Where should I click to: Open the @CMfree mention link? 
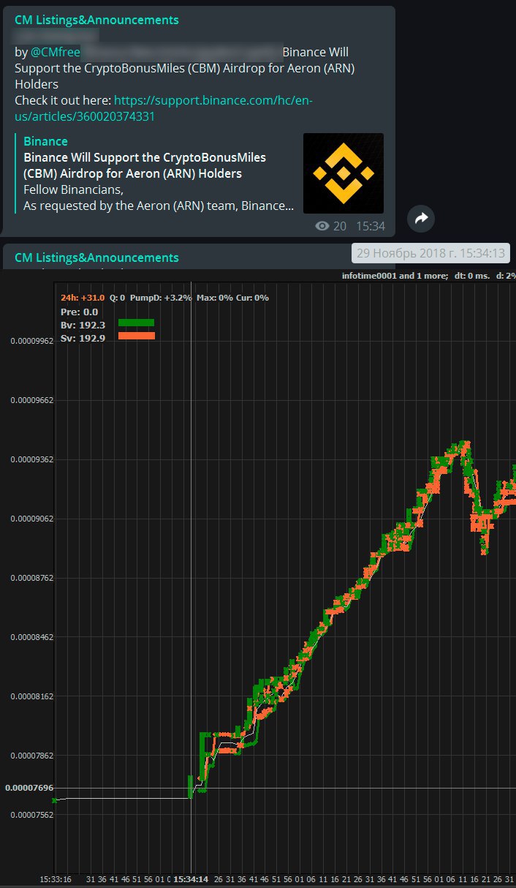56,52
